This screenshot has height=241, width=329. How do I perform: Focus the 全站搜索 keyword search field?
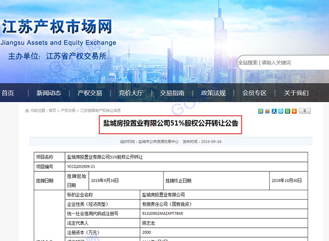click(283, 62)
